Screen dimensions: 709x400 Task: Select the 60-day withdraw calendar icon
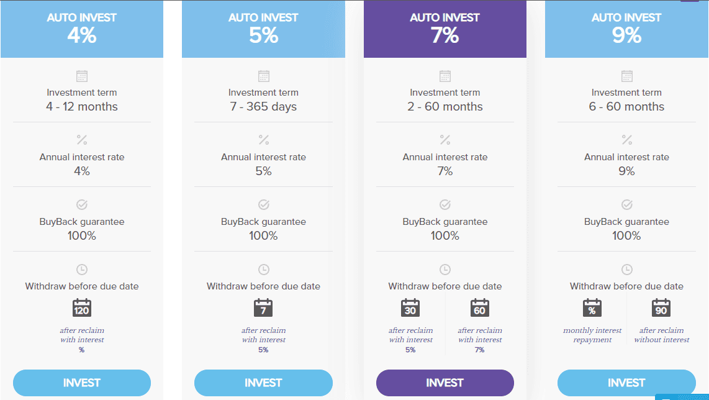pos(480,307)
